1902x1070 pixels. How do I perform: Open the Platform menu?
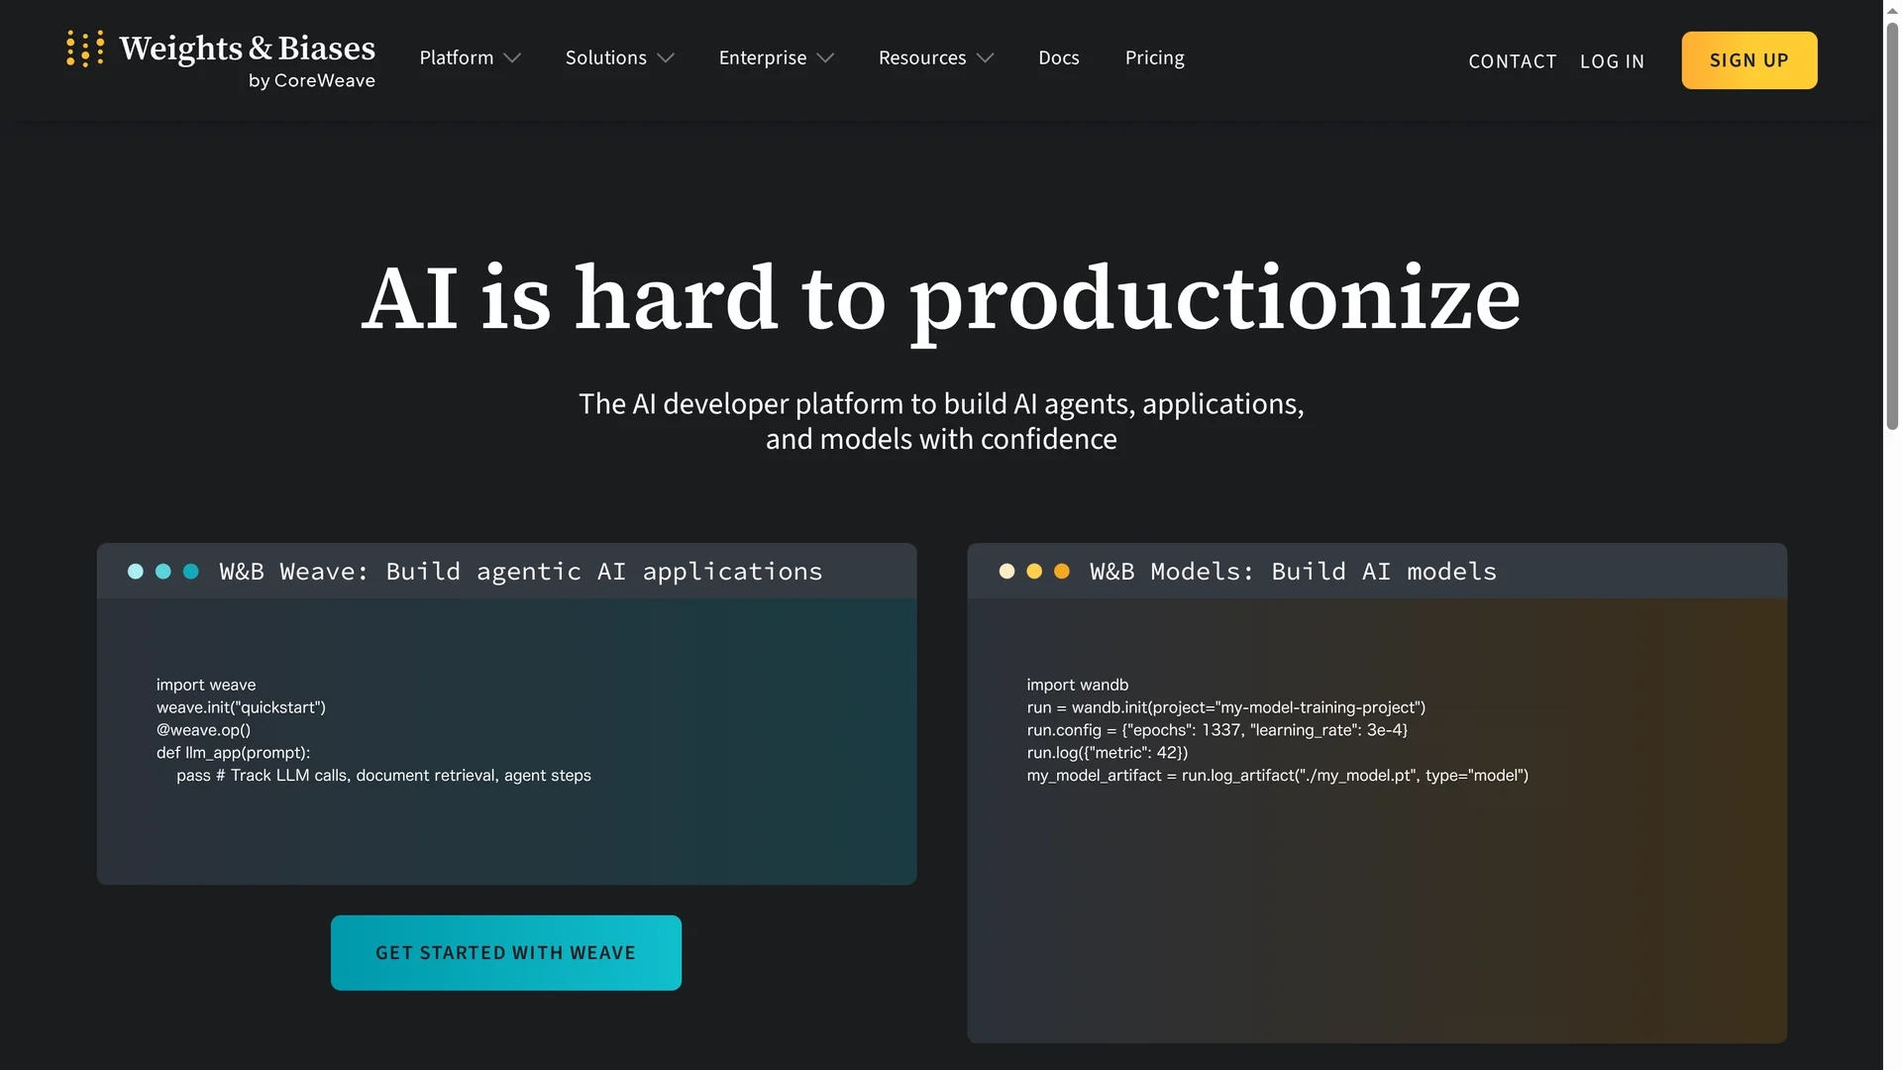[456, 57]
